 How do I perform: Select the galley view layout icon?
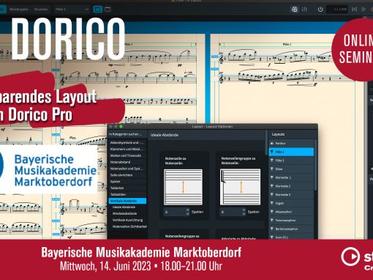tap(108, 10)
